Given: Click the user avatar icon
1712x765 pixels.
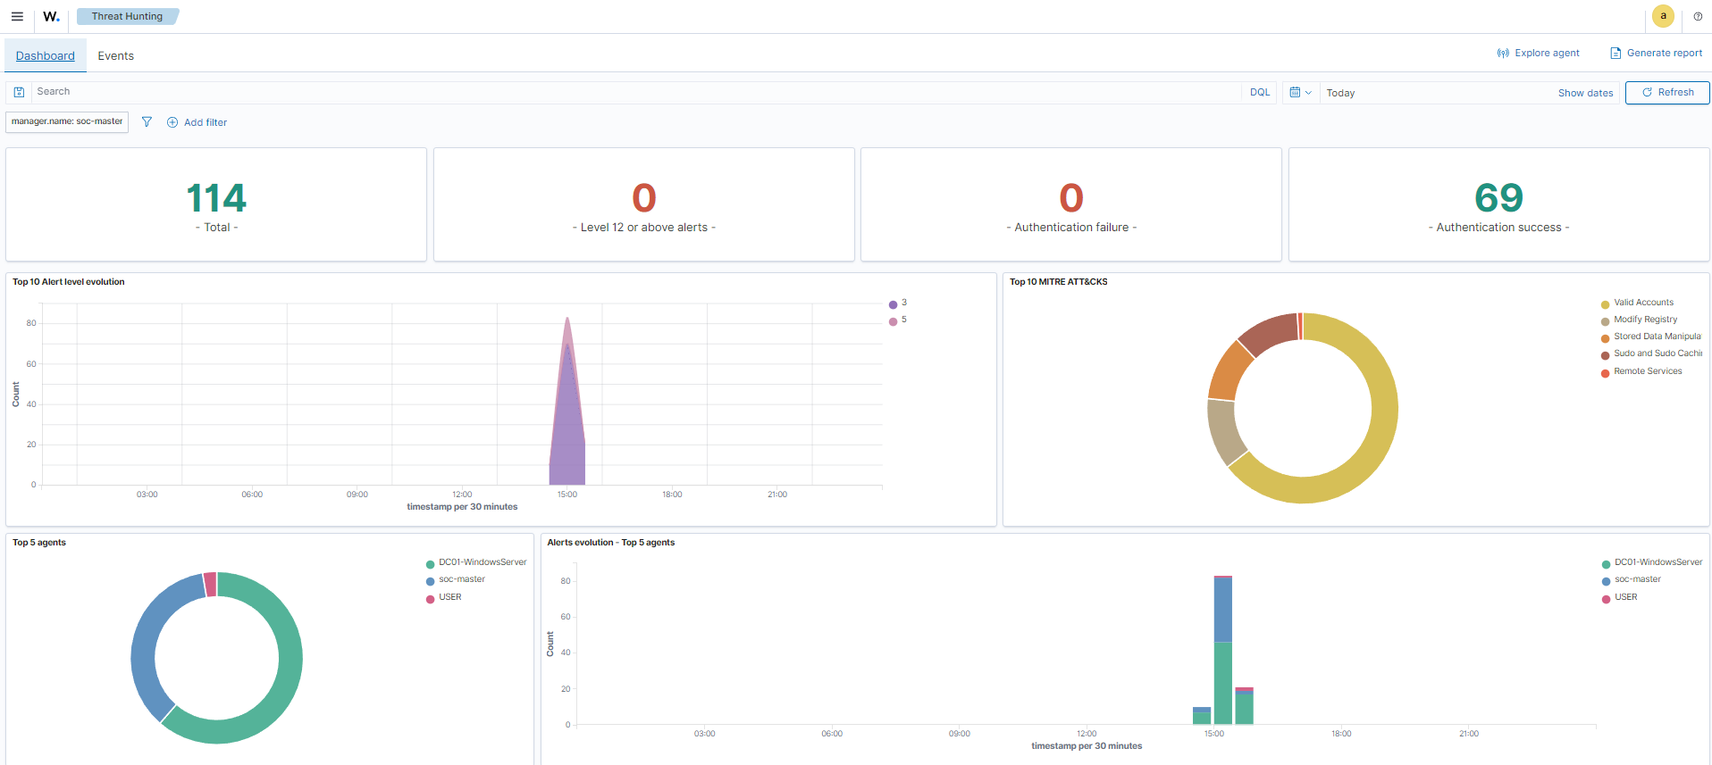Looking at the screenshot, I should click(1663, 16).
